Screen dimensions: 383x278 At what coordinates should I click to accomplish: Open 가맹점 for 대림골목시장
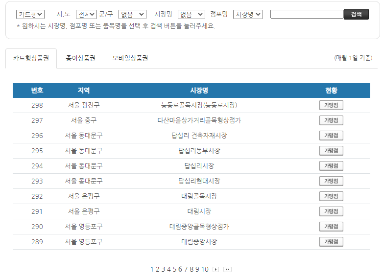[331, 196]
